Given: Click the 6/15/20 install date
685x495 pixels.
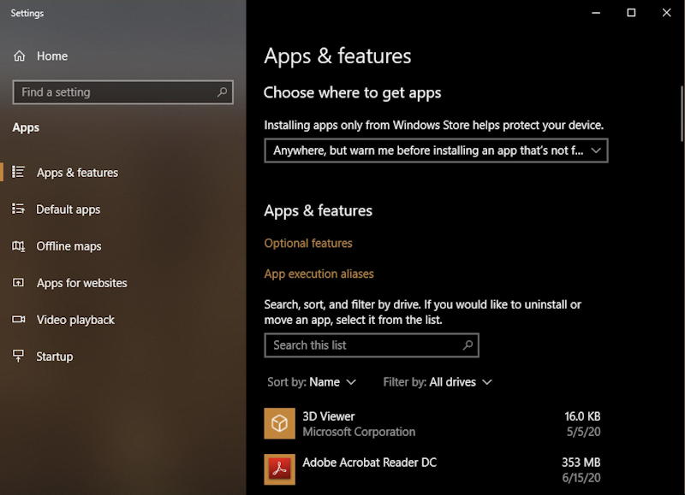Looking at the screenshot, I should (581, 478).
